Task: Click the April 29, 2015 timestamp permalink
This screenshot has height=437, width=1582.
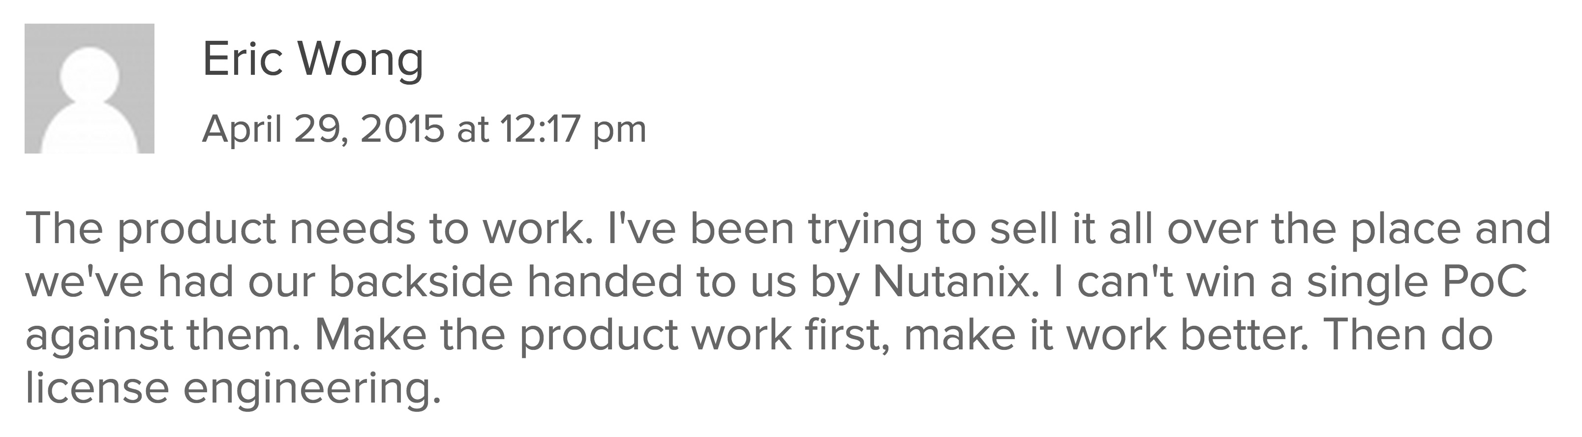Action: tap(424, 130)
